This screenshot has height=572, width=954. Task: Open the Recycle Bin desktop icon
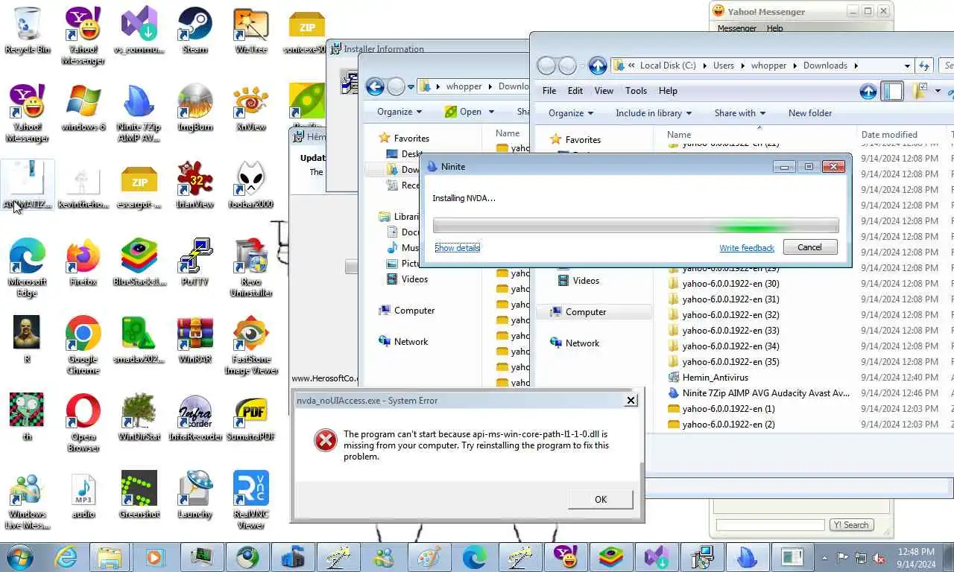click(x=28, y=30)
